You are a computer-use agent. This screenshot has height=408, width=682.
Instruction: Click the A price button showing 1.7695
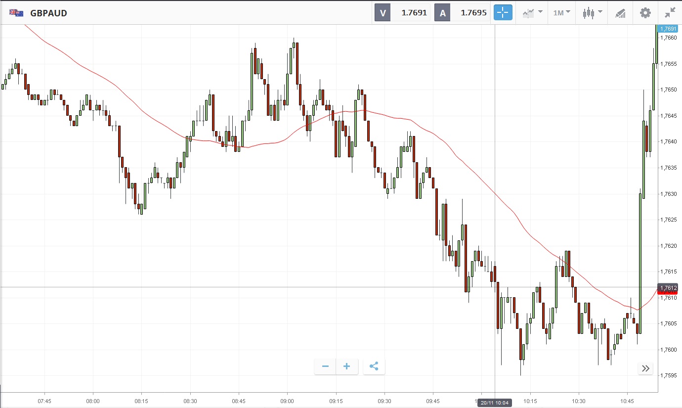(x=462, y=13)
